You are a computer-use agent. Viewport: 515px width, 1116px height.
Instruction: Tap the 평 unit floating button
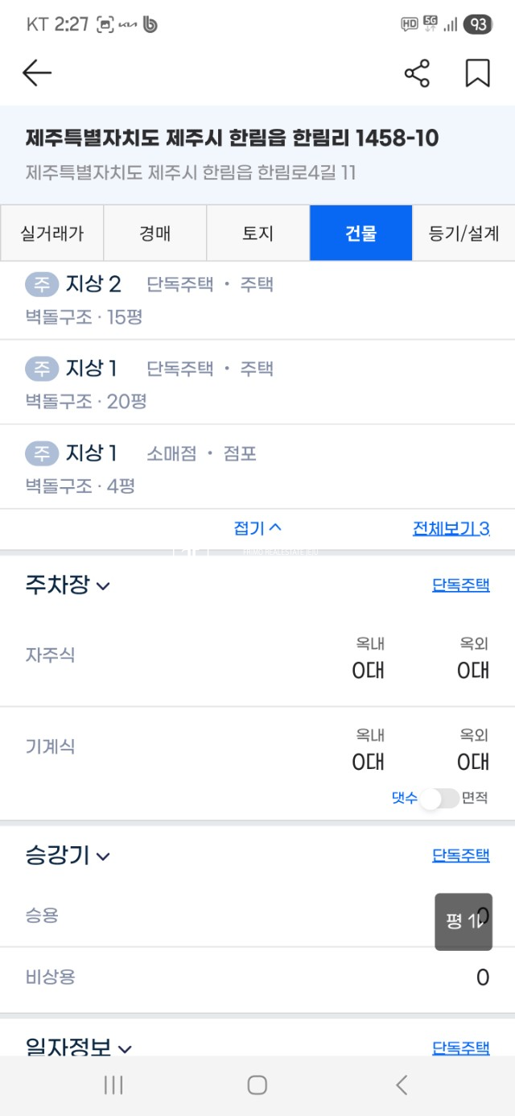click(463, 921)
